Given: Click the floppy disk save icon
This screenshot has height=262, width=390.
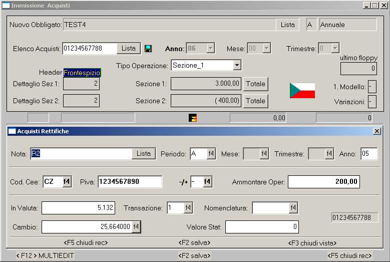Looking at the screenshot, I should tap(148, 49).
